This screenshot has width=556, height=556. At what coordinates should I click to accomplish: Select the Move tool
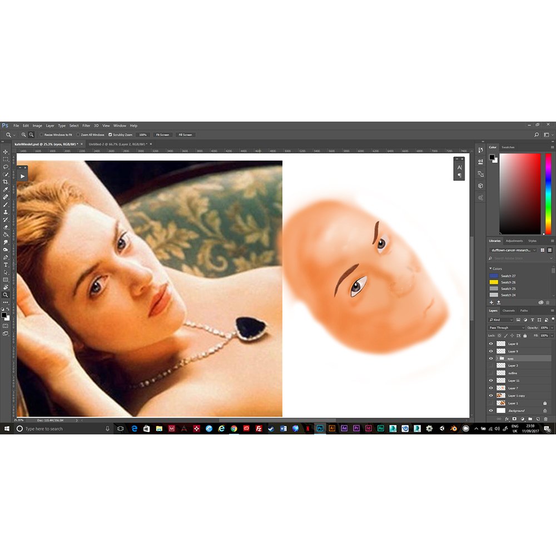6,152
